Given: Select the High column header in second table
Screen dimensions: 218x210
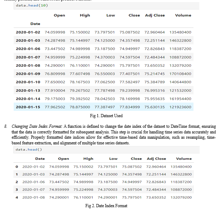Looking at the screenshot, I should click(88, 159).
